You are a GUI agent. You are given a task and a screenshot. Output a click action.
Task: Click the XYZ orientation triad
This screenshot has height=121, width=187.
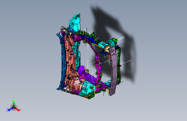[14, 105]
